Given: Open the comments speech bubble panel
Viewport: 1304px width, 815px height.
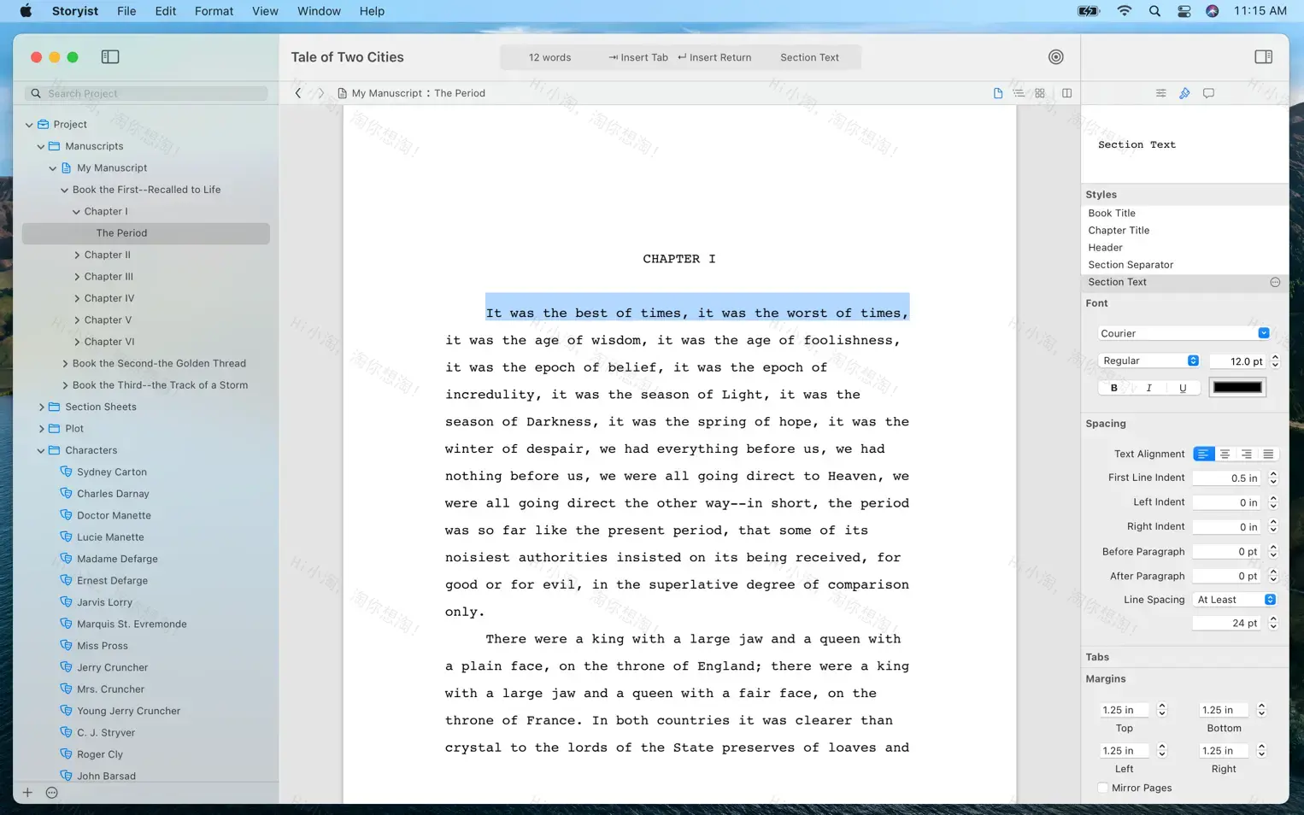Looking at the screenshot, I should (x=1208, y=93).
